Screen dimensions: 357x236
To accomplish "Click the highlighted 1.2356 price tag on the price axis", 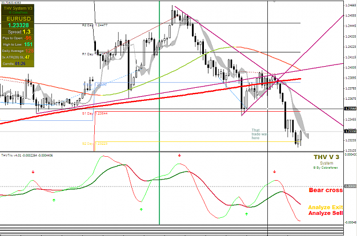I will pyautogui.click(x=351, y=109).
